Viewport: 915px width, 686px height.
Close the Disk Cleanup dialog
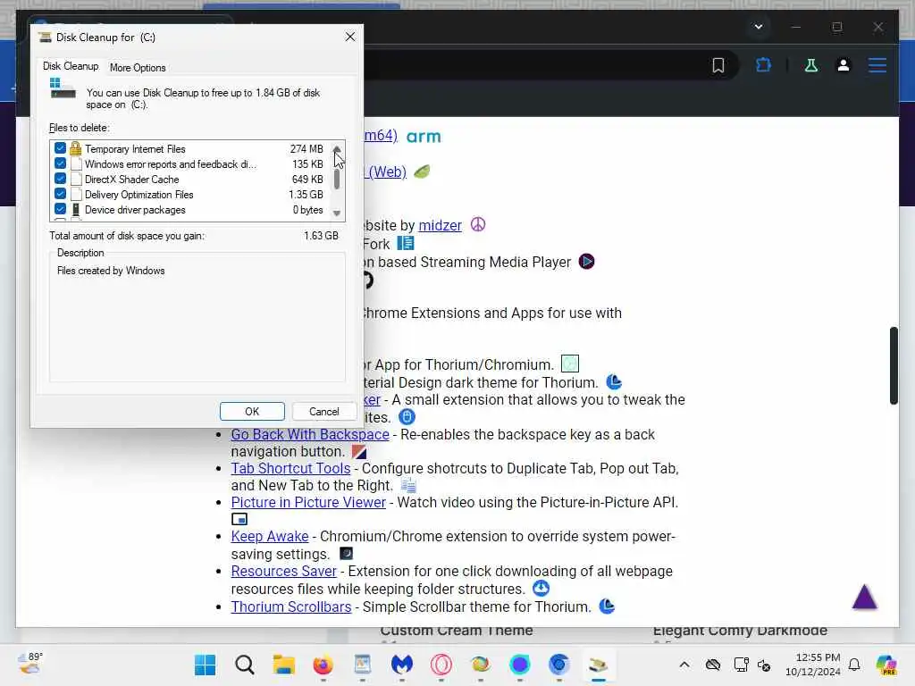[x=350, y=37]
